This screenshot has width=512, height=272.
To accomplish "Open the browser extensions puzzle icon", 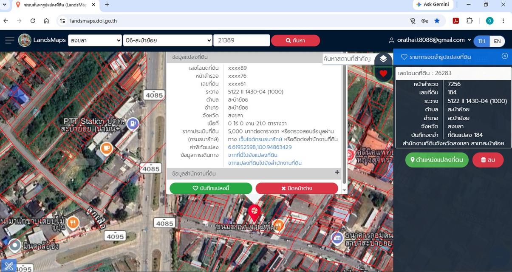I will tap(470, 21).
